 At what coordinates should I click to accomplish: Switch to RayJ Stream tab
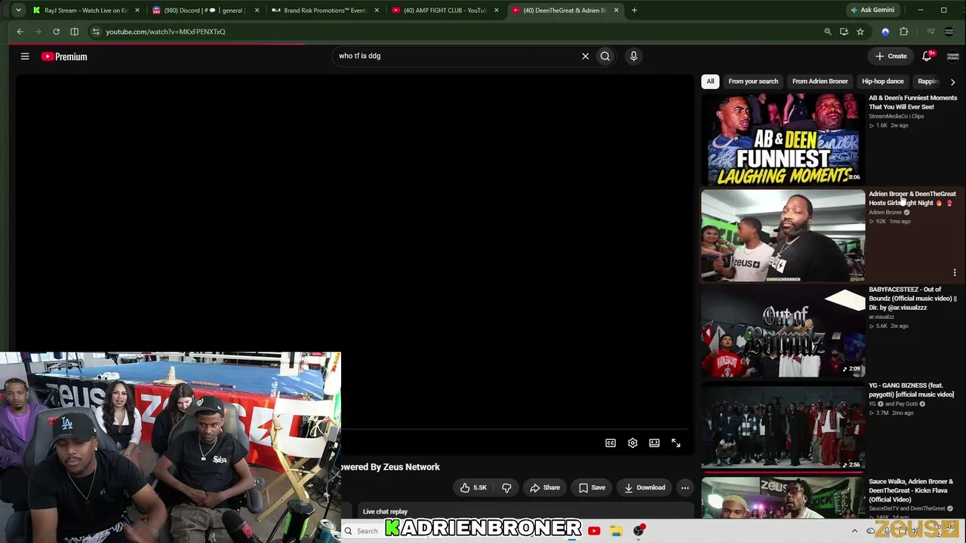[x=85, y=11]
